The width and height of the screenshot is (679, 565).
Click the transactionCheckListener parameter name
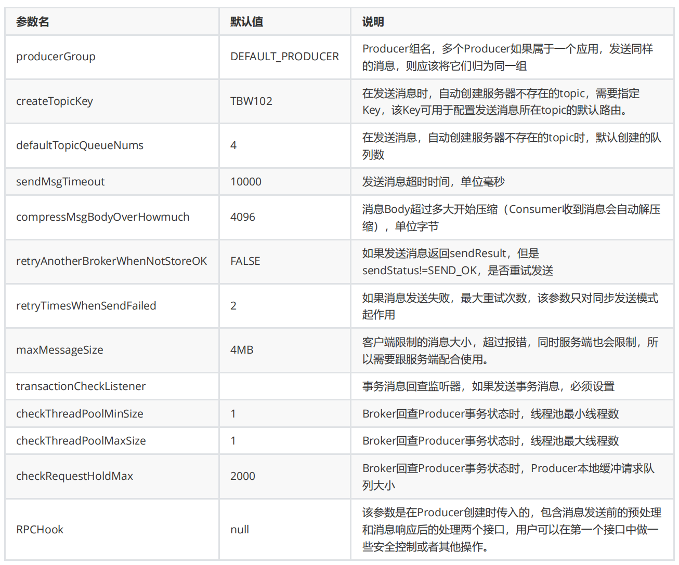pos(81,386)
